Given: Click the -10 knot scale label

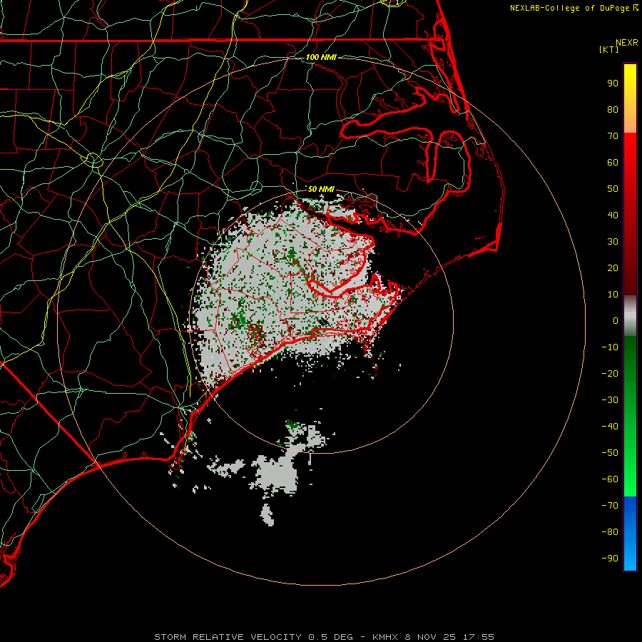Looking at the screenshot, I should point(610,347).
